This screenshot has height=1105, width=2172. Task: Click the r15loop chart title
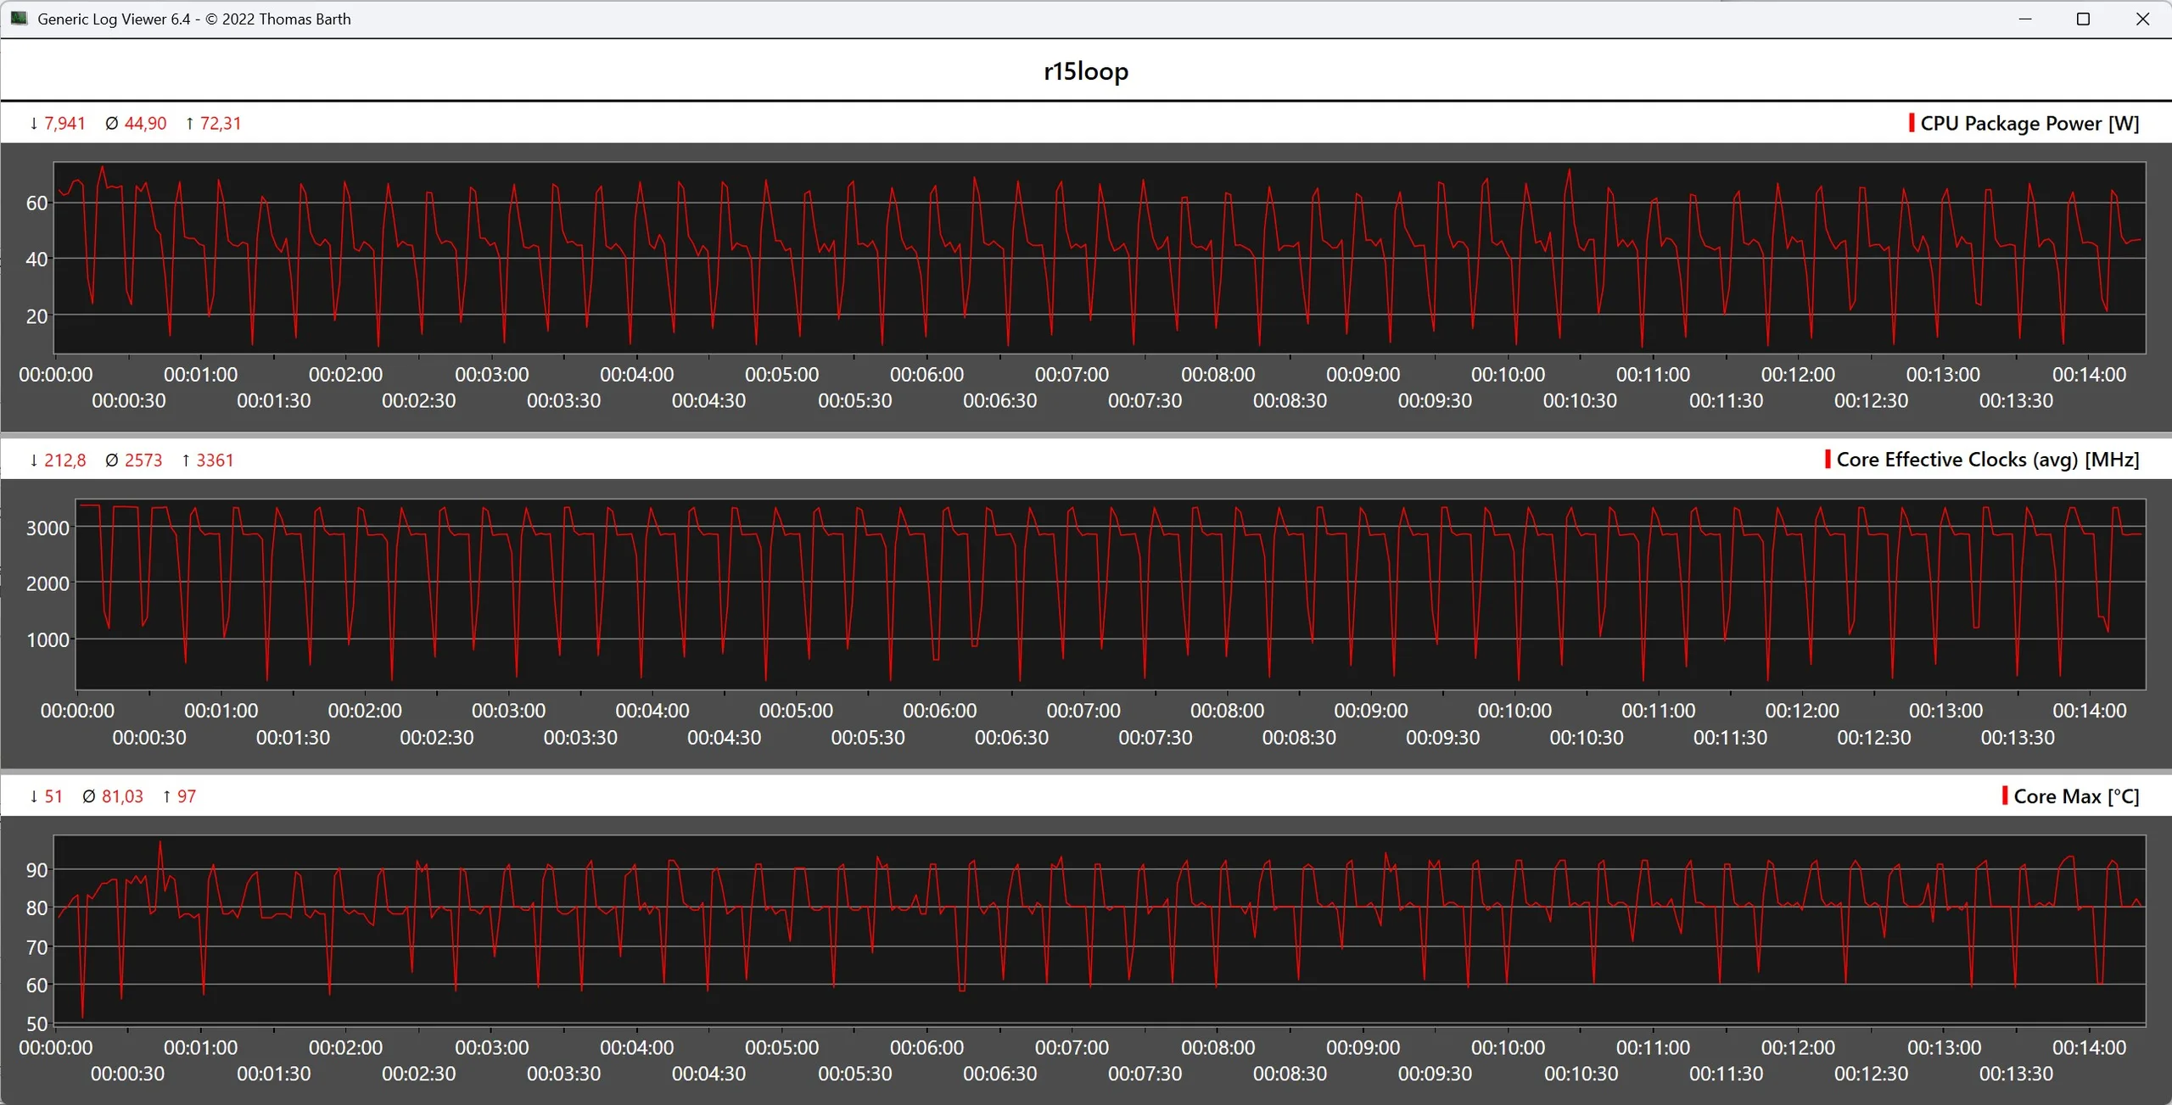(1085, 71)
